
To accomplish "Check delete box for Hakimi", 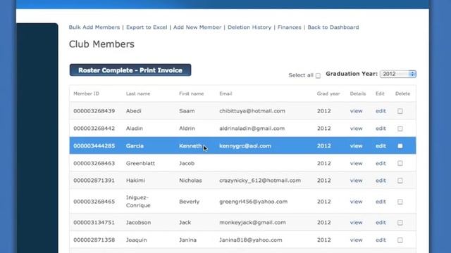I will click(x=400, y=181).
